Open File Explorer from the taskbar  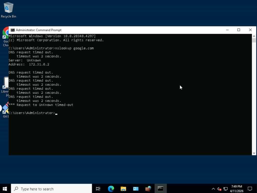pyautogui.click(x=123, y=189)
